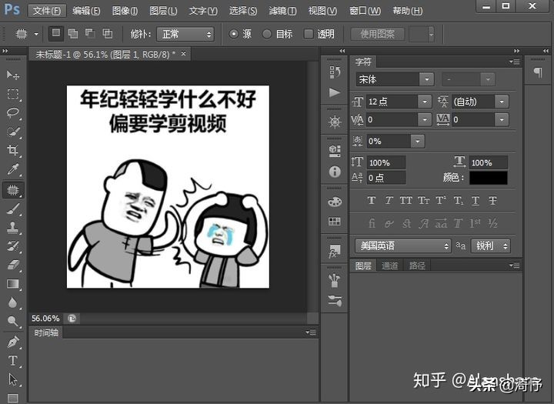Viewport: 554px width, 404px height.
Task: Switch to the 通道 tab
Action: pyautogui.click(x=389, y=265)
